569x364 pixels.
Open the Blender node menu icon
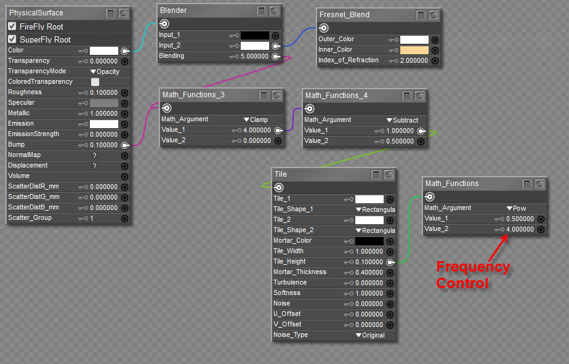pyautogui.click(x=261, y=11)
